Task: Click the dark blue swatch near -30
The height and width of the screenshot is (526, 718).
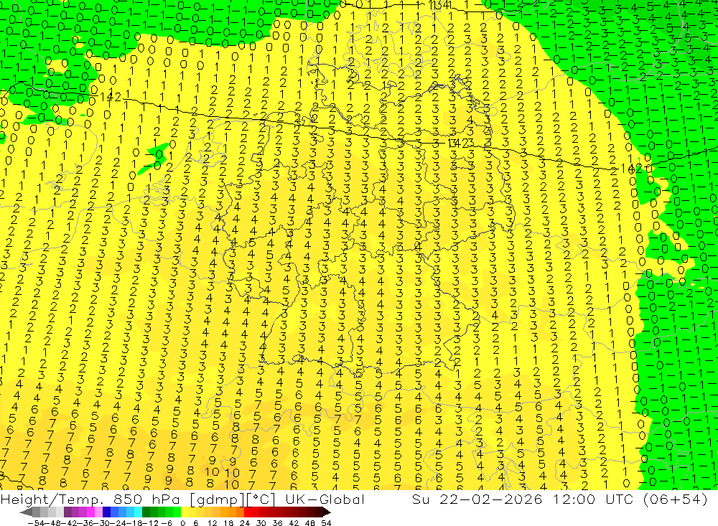Action: [107, 512]
